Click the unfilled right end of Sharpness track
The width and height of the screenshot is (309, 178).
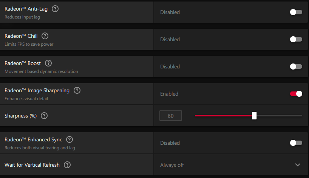click(x=295, y=116)
